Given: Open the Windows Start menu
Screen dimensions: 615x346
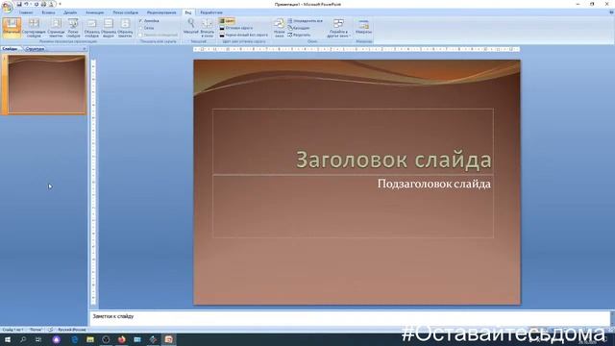Looking at the screenshot, I should 7,339.
